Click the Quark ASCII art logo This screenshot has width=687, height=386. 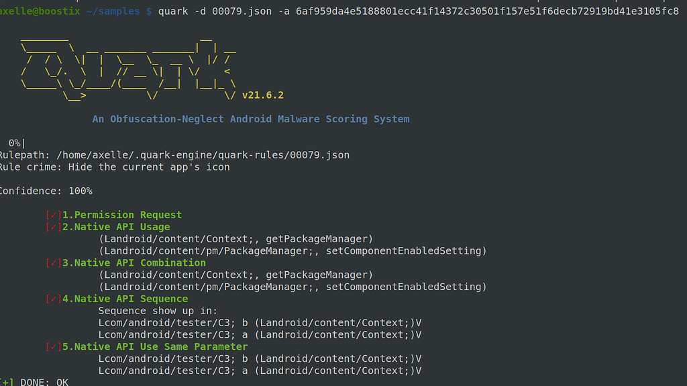click(128, 69)
